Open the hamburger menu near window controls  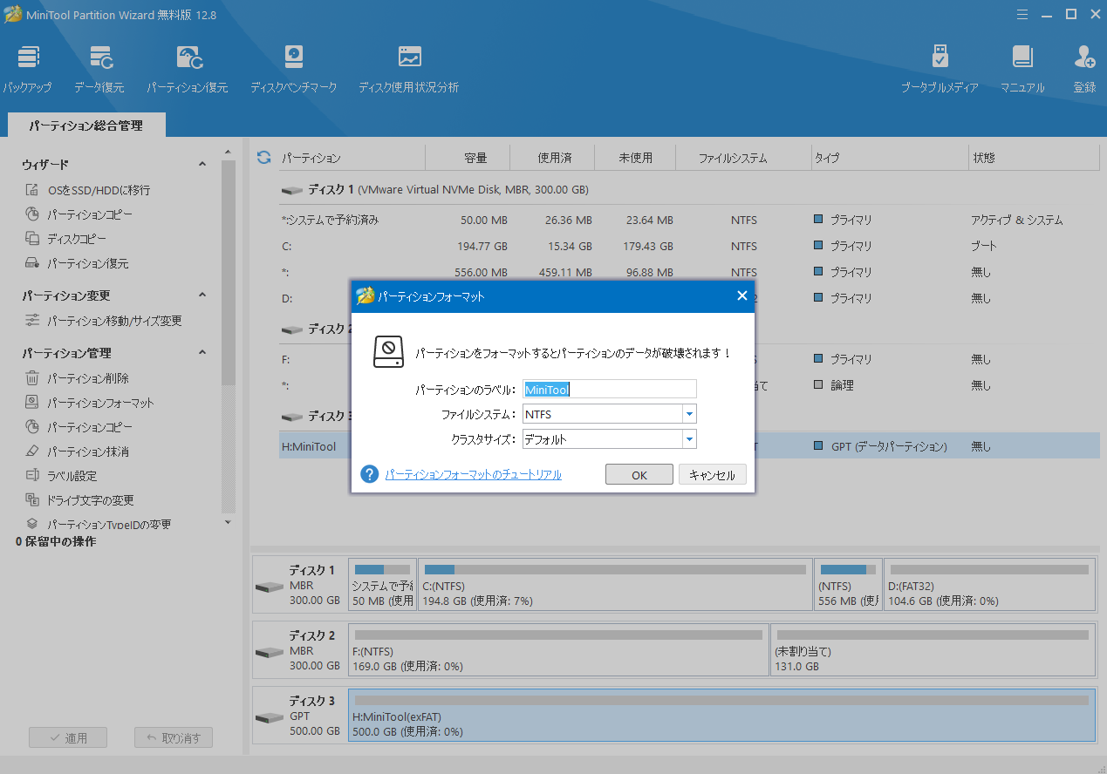coord(1022,14)
